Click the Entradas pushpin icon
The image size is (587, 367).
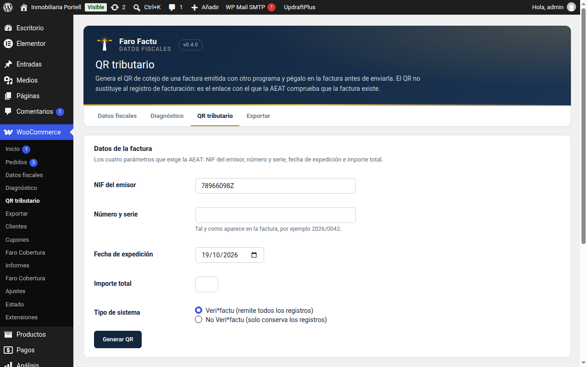8,64
